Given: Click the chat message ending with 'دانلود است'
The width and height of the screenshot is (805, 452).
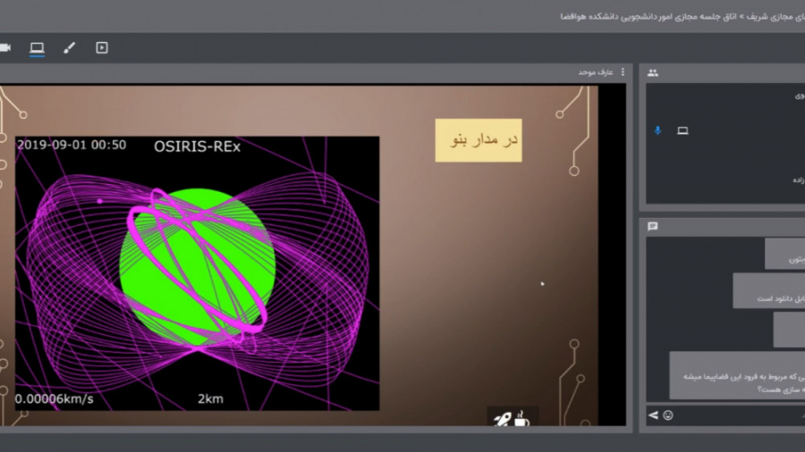Looking at the screenshot, I should pyautogui.click(x=768, y=290).
